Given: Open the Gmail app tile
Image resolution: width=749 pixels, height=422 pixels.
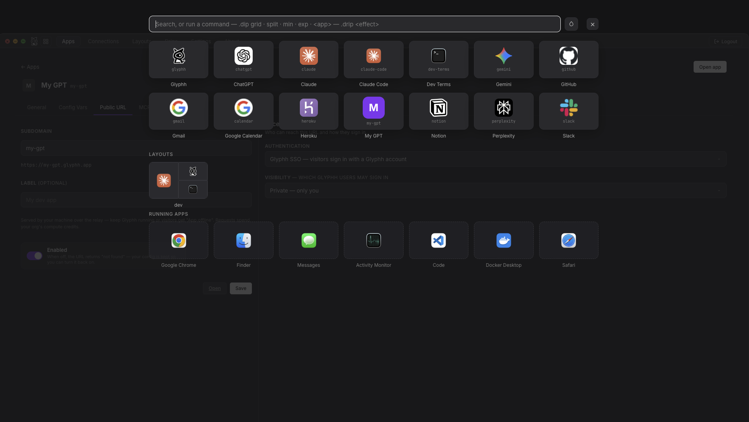Looking at the screenshot, I should [178, 111].
